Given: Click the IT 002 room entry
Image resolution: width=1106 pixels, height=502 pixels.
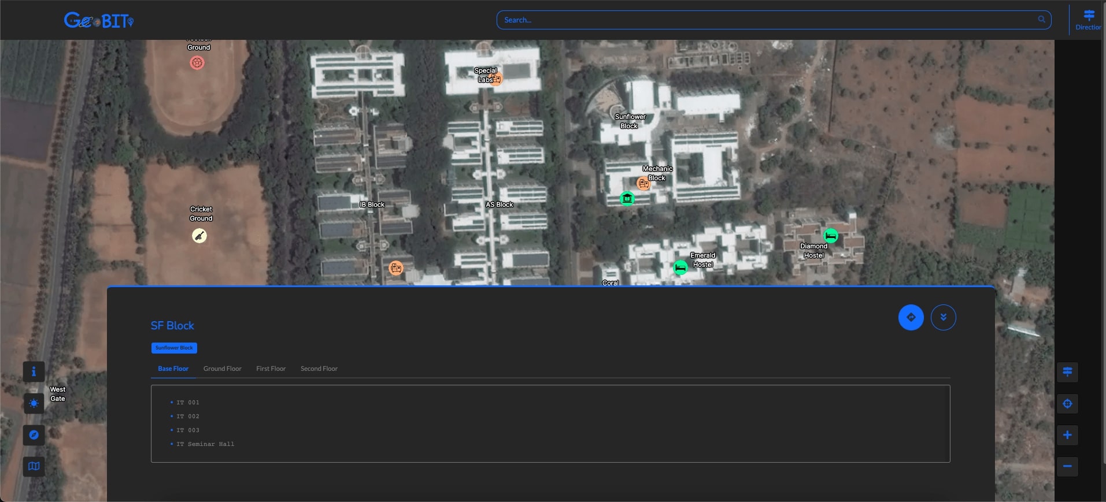Looking at the screenshot, I should point(188,417).
